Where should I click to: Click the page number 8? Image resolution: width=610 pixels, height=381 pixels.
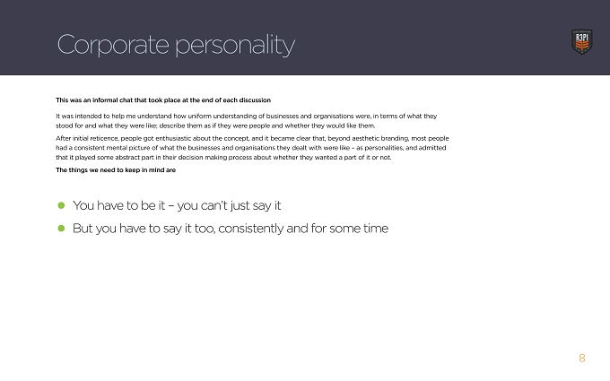coord(582,358)
